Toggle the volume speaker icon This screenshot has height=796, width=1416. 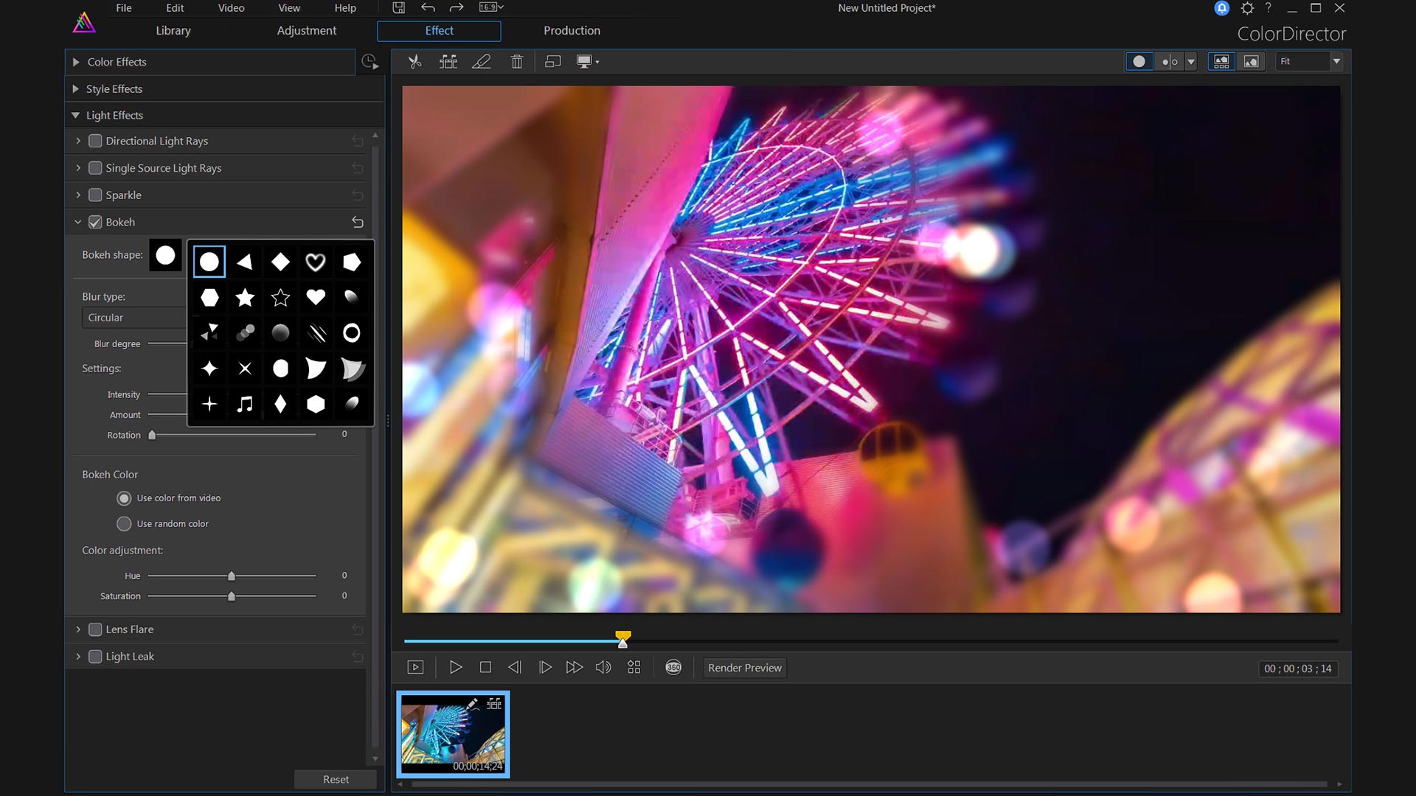coord(603,667)
